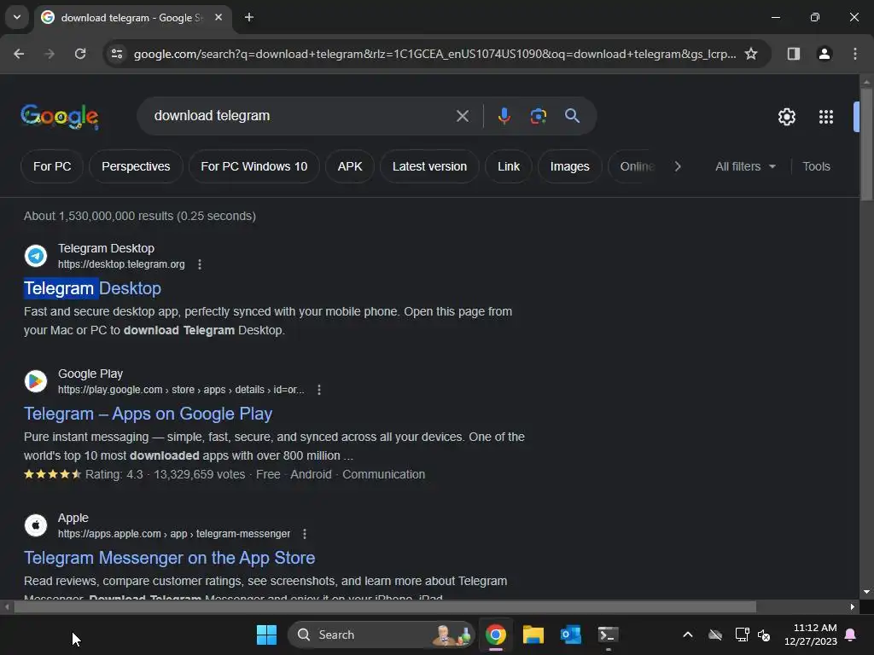The height and width of the screenshot is (655, 874).
Task: Open File Explorer from taskbar
Action: tap(533, 635)
